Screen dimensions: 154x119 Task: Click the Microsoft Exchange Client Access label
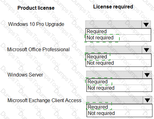[x=44, y=101]
